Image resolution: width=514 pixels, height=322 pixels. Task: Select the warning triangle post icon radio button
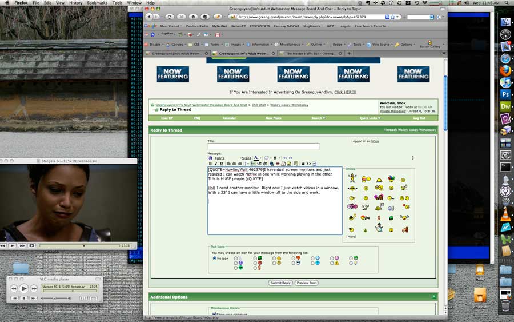click(x=332, y=263)
